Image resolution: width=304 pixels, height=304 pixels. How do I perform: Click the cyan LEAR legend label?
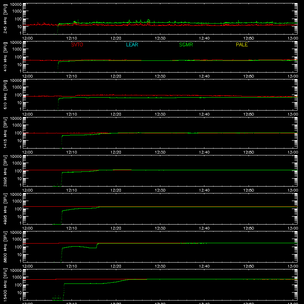tap(132, 44)
